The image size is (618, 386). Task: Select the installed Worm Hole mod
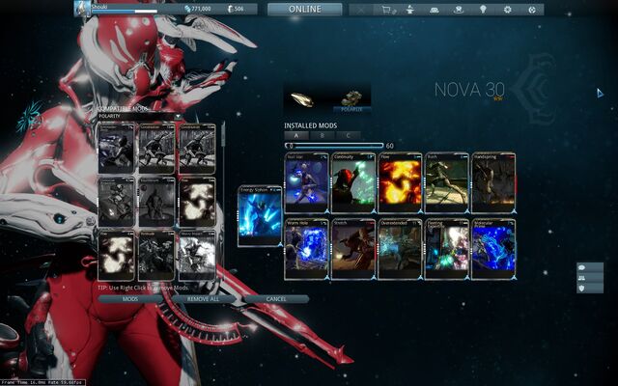pos(307,249)
